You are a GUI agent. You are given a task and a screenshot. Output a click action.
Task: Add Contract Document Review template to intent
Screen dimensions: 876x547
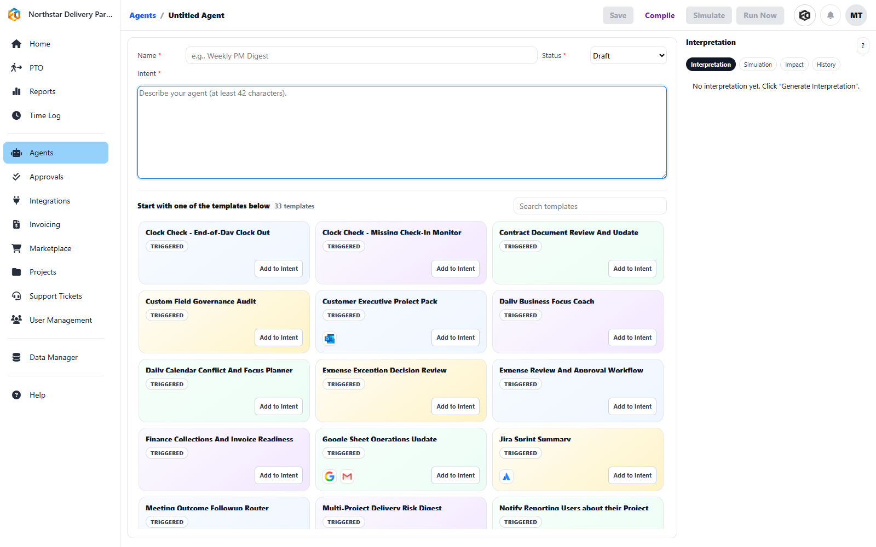tap(632, 269)
